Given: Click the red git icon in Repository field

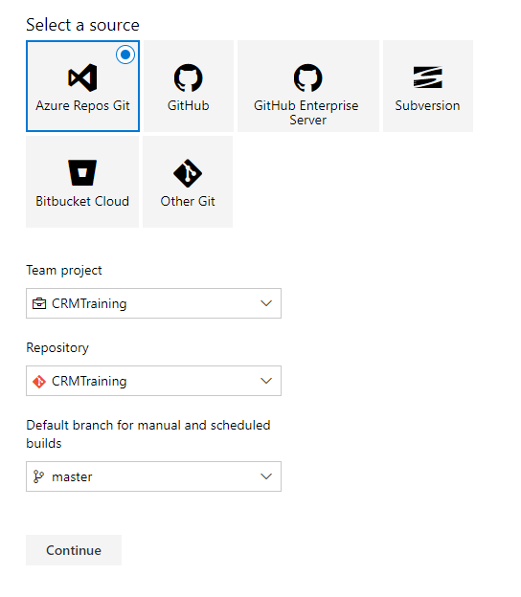Looking at the screenshot, I should 39,381.
